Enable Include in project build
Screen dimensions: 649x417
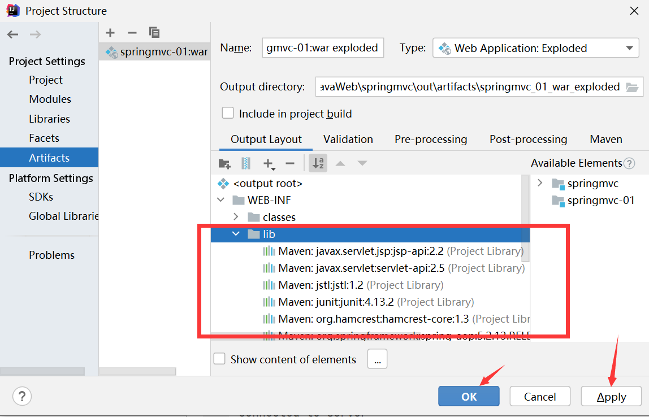coord(228,113)
